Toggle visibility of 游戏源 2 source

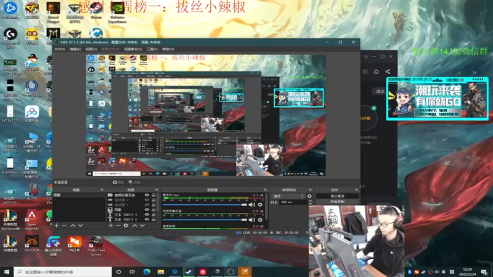[x=147, y=205]
